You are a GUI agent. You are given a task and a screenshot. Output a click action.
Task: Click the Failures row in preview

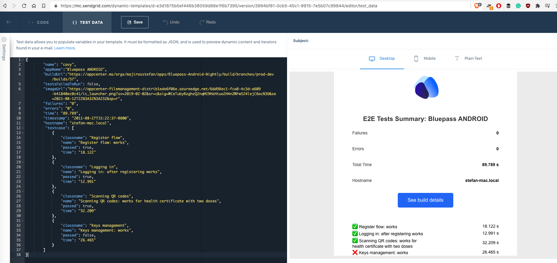tap(426, 133)
